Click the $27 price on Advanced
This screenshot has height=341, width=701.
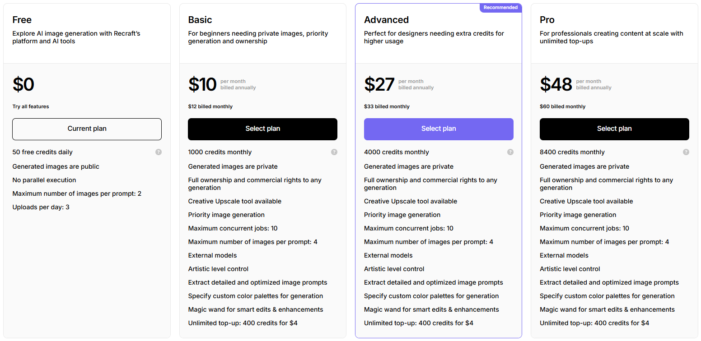(x=379, y=85)
